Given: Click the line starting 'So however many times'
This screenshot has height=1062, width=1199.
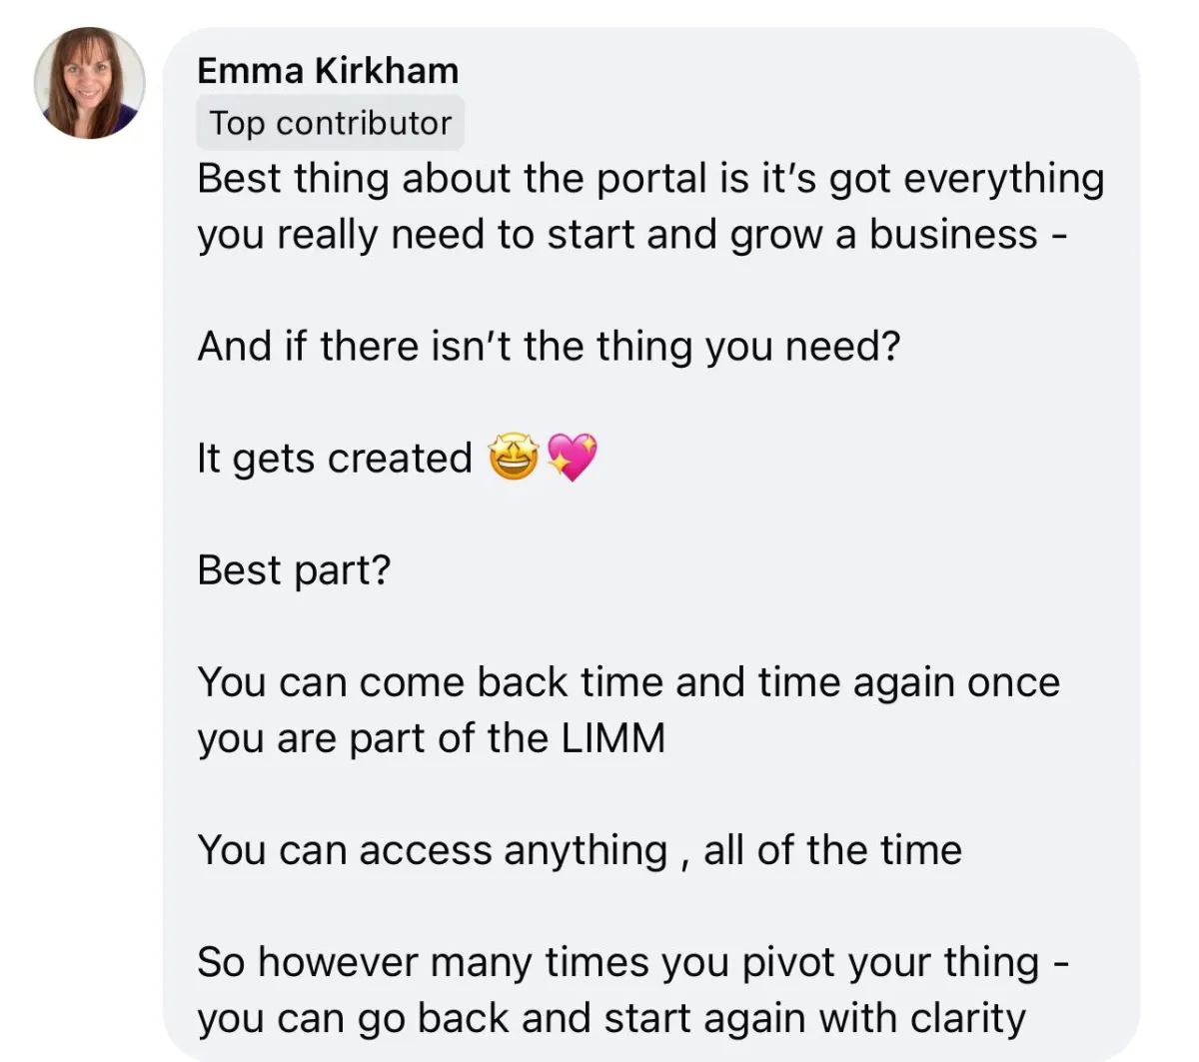Looking at the screenshot, I should (634, 963).
